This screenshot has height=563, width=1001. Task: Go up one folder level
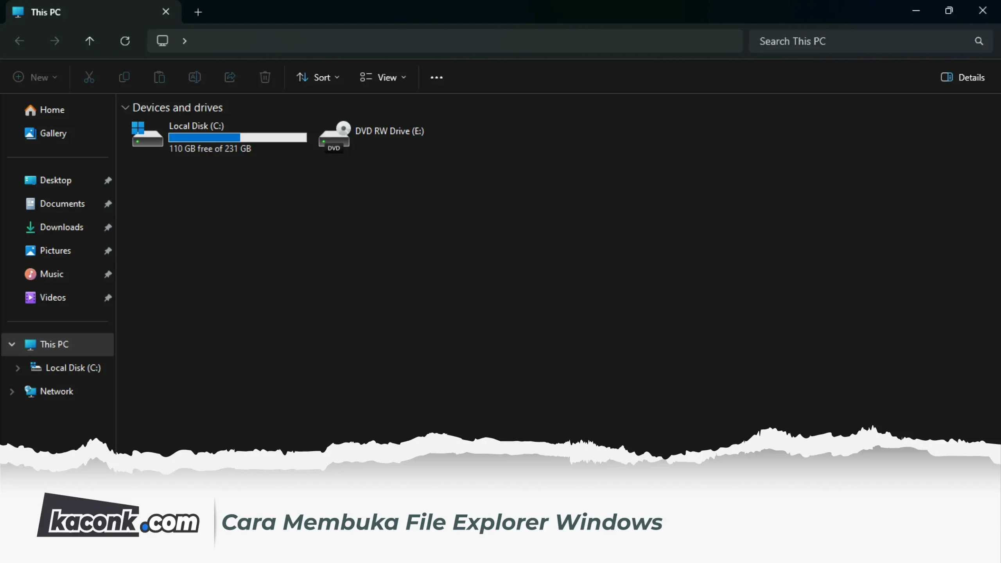90,41
